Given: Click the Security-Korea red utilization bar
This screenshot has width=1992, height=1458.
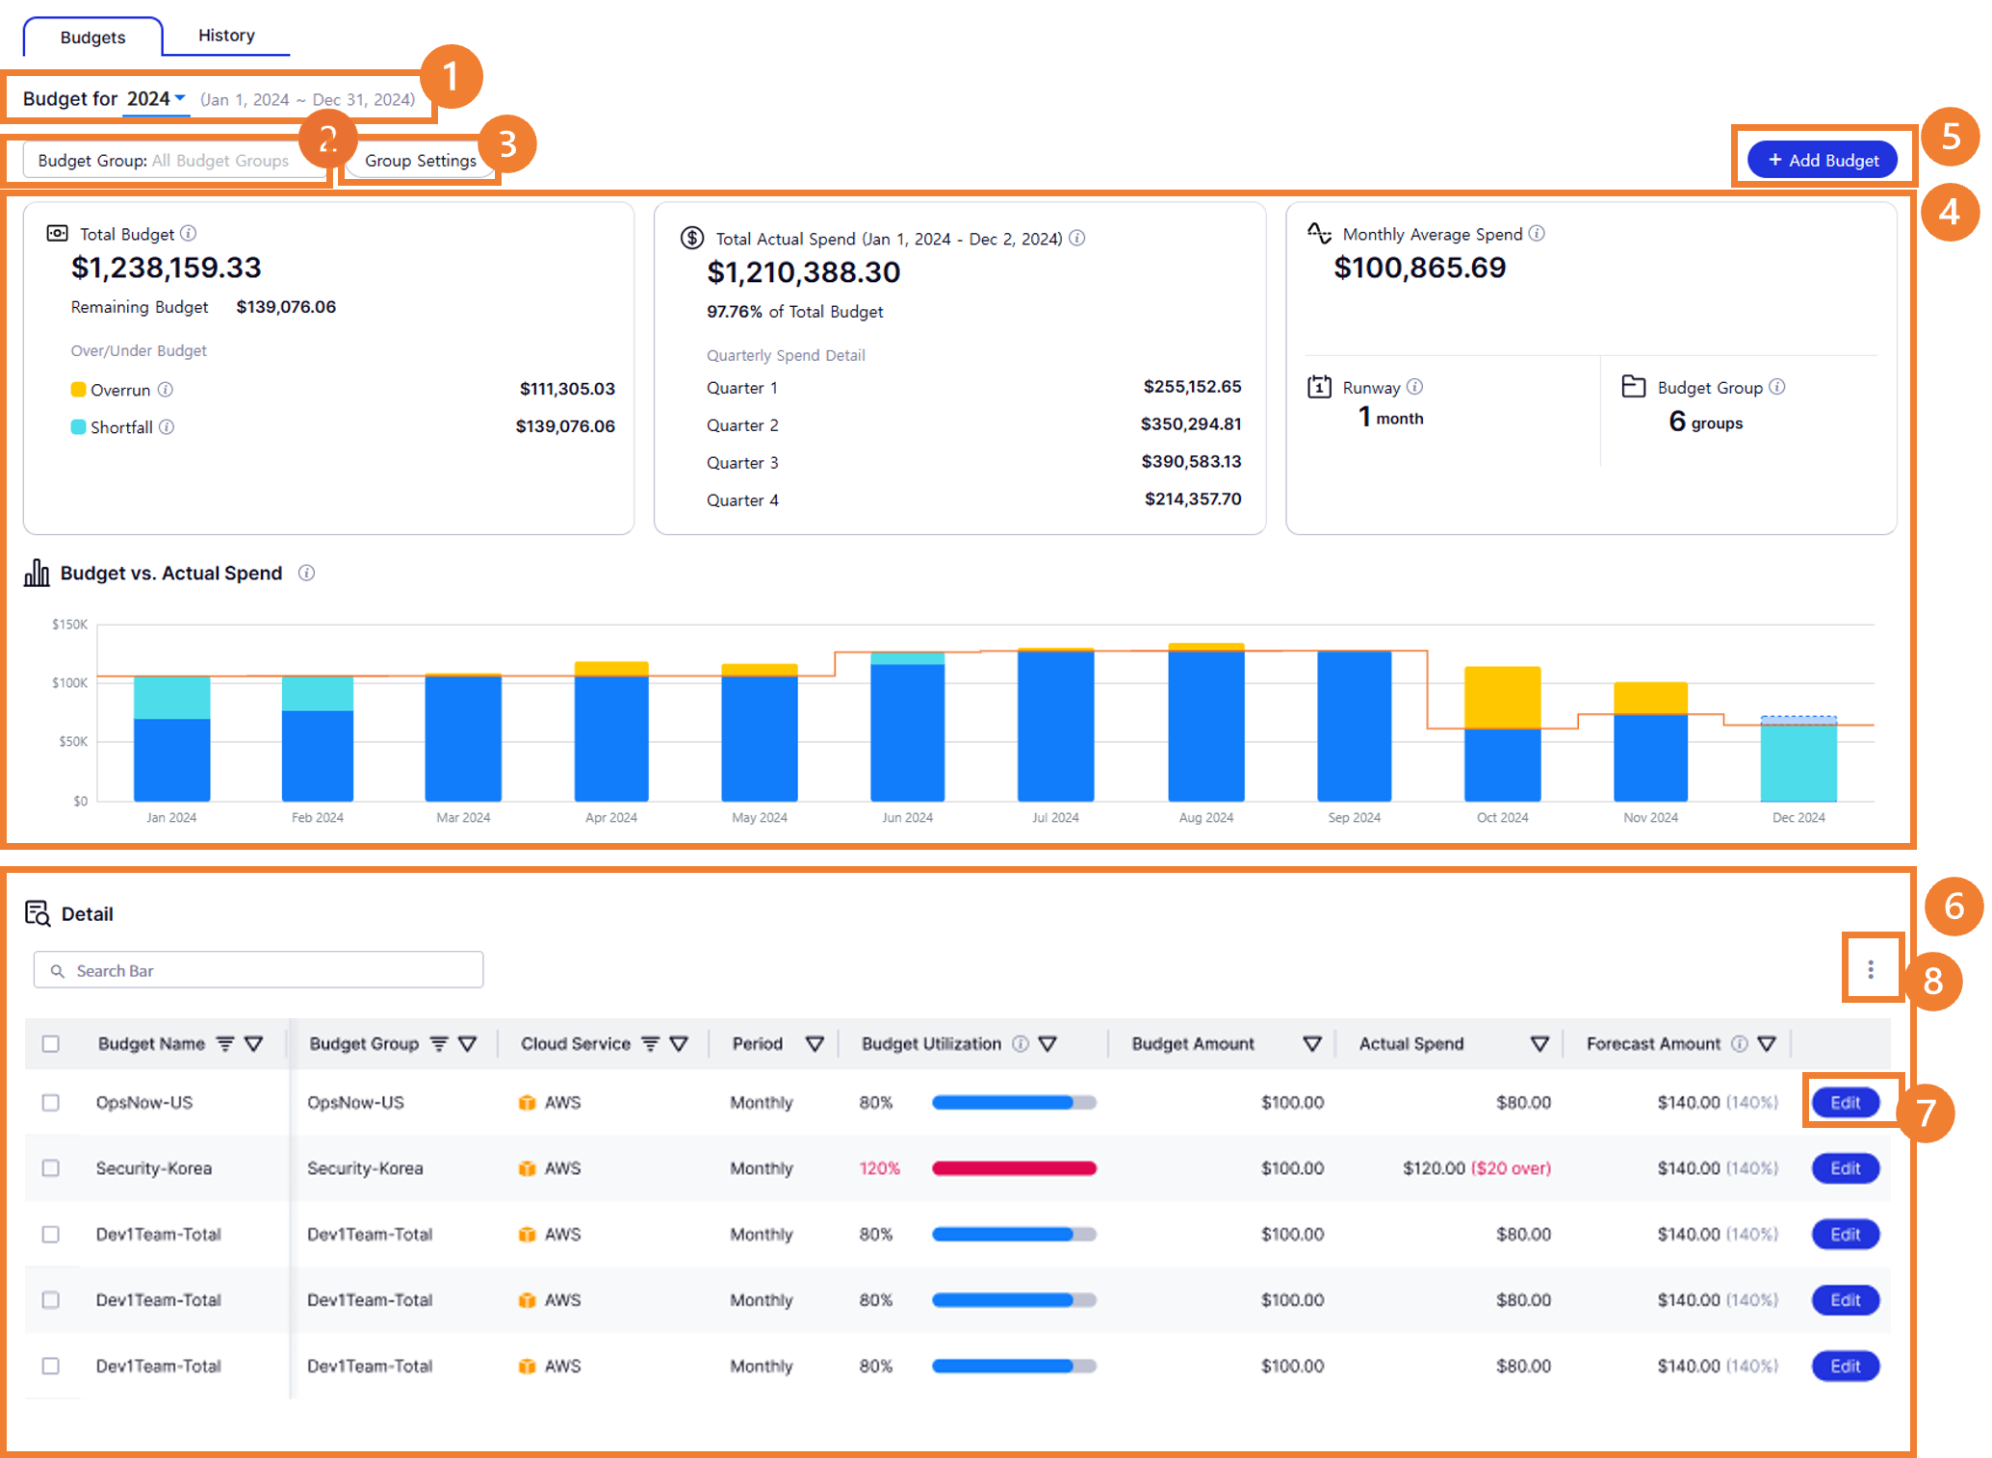Looking at the screenshot, I should [x=1014, y=1168].
